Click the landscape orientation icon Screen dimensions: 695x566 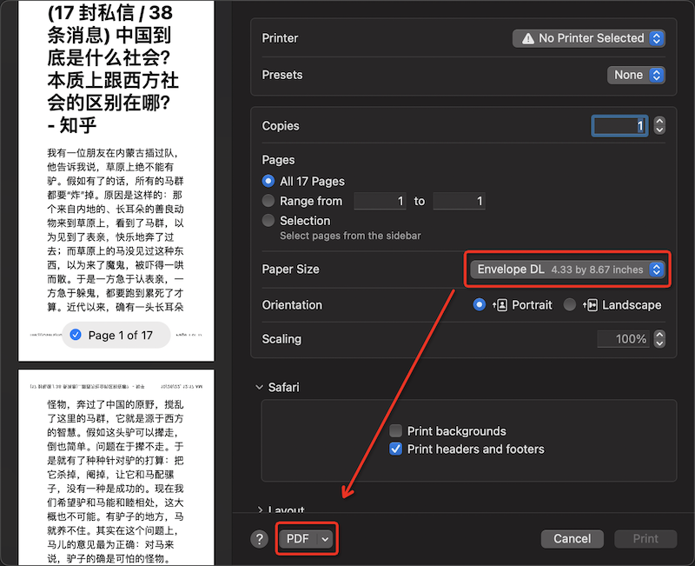pyautogui.click(x=591, y=305)
